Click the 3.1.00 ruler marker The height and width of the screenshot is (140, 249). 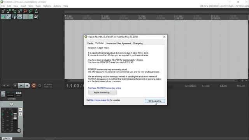[x=142, y=16]
